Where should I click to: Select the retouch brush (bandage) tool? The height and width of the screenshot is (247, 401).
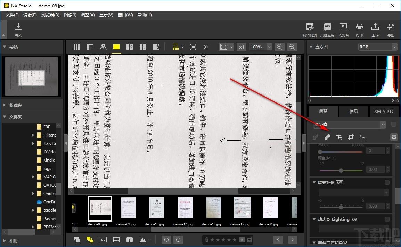(327, 137)
